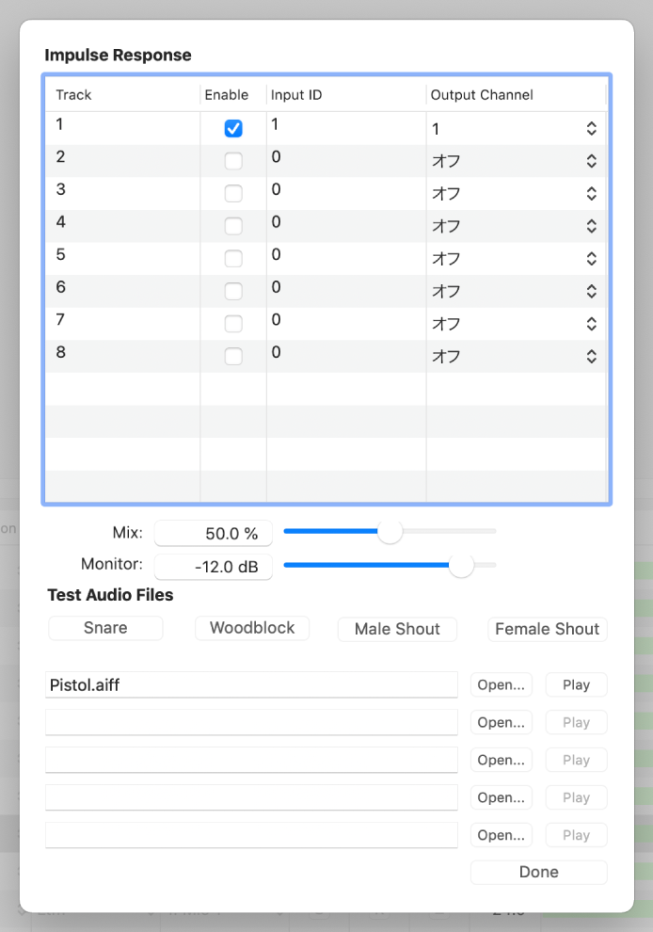
Task: Click the Done button
Action: click(538, 873)
